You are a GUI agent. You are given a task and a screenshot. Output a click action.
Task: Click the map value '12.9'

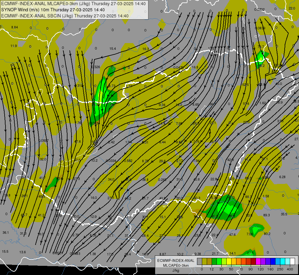coord(93,217)
